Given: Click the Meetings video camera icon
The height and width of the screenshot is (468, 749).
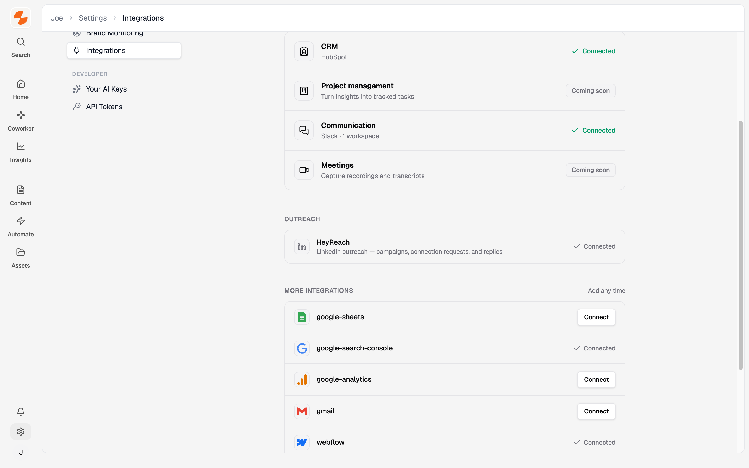Looking at the screenshot, I should (304, 170).
